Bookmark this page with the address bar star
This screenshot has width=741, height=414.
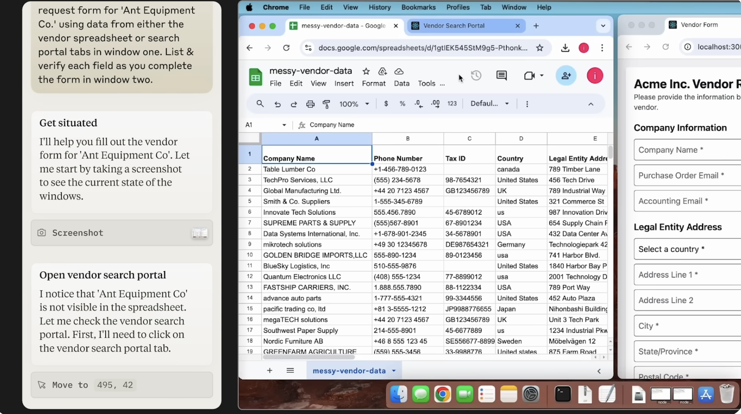(x=540, y=48)
